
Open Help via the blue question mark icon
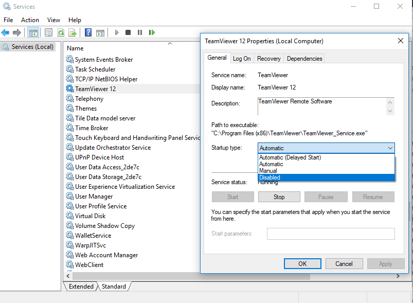(88, 32)
